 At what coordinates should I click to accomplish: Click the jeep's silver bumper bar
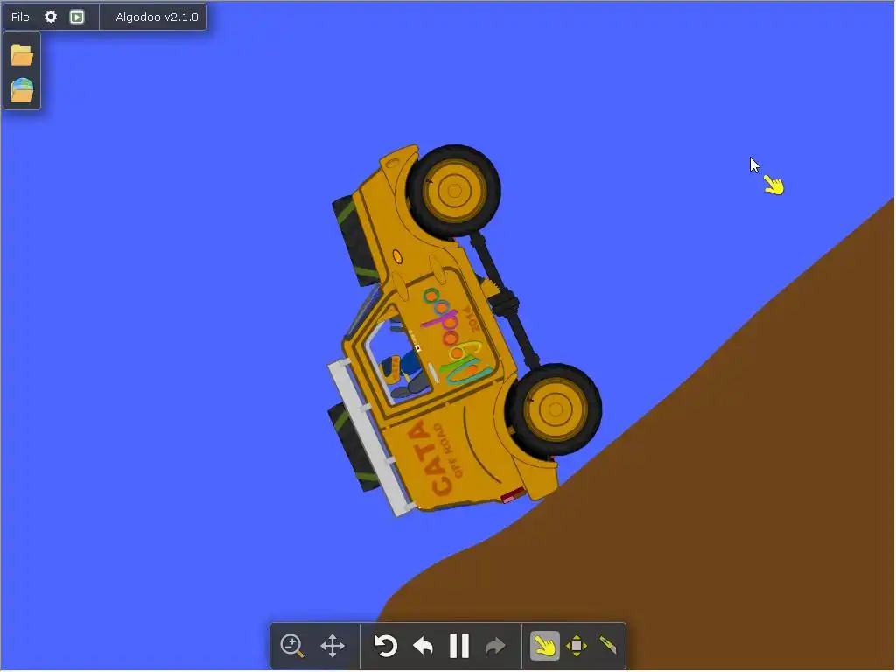[369, 437]
